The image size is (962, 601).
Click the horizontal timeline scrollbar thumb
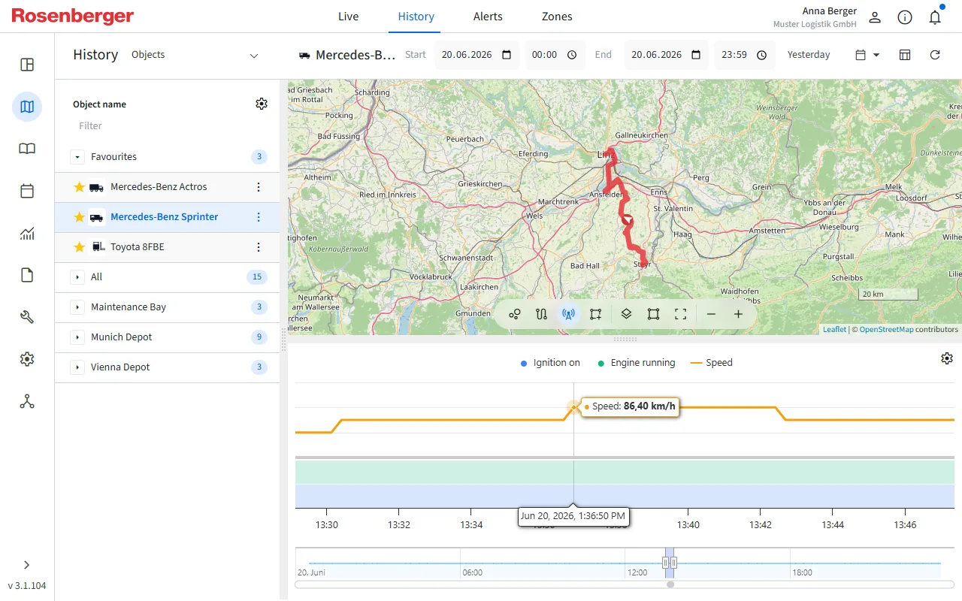pos(670,584)
